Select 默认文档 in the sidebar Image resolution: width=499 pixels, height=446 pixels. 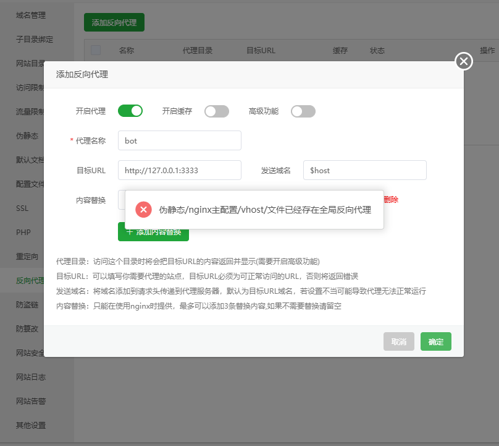(30, 160)
